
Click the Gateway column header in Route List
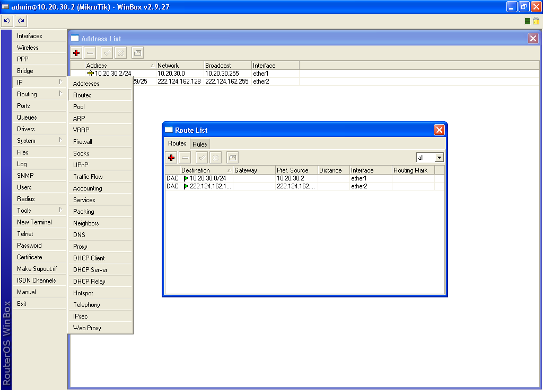(254, 170)
